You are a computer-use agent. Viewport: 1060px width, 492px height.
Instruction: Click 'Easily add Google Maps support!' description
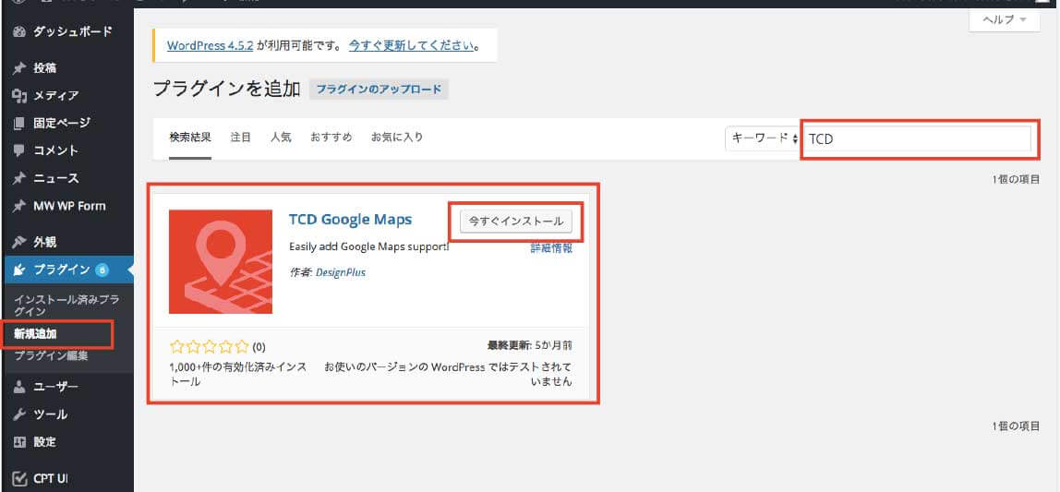pyautogui.click(x=369, y=246)
